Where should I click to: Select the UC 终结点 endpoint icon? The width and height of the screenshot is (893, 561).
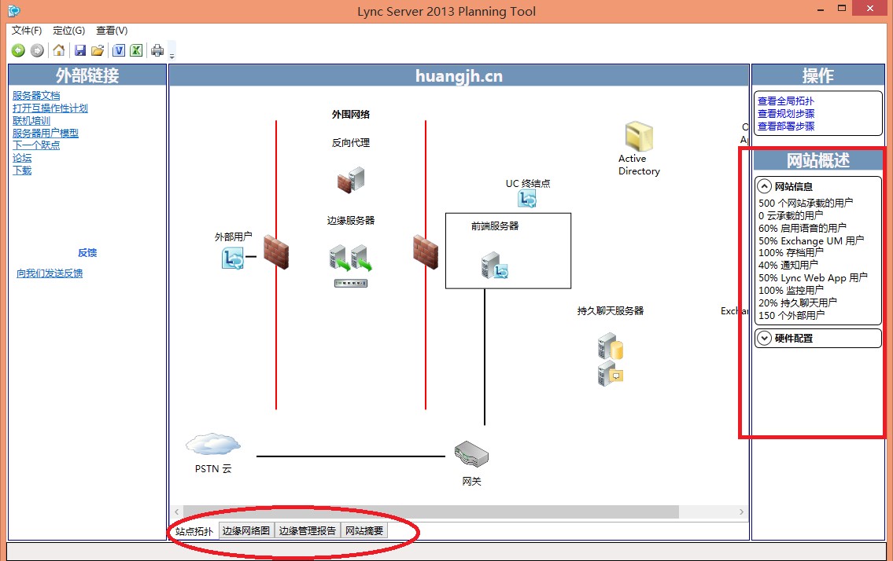(527, 199)
